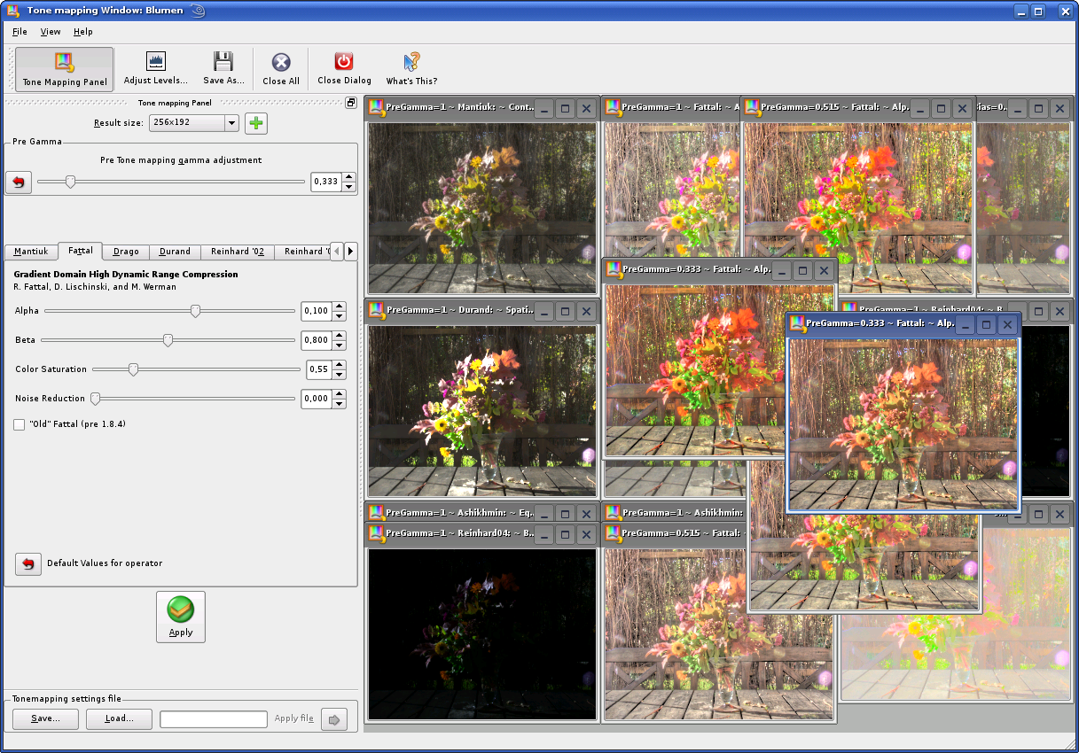The image size is (1079, 753).
Task: Adjust the Beta slider handle
Action: [168, 340]
